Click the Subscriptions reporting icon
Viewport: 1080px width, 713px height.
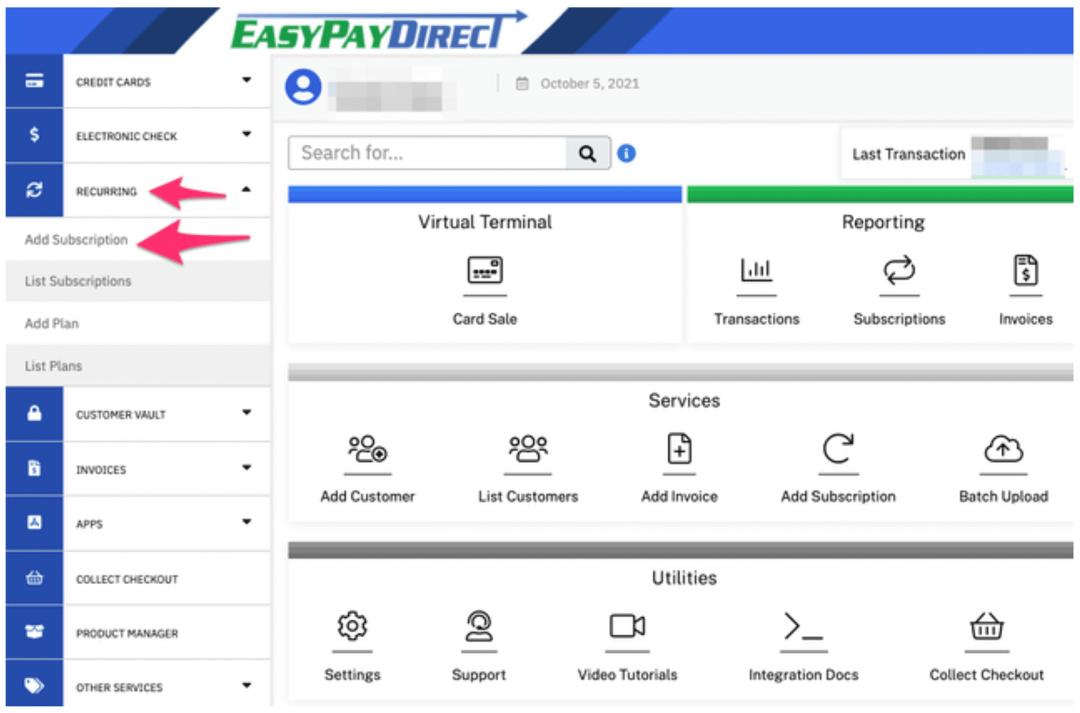tap(899, 271)
